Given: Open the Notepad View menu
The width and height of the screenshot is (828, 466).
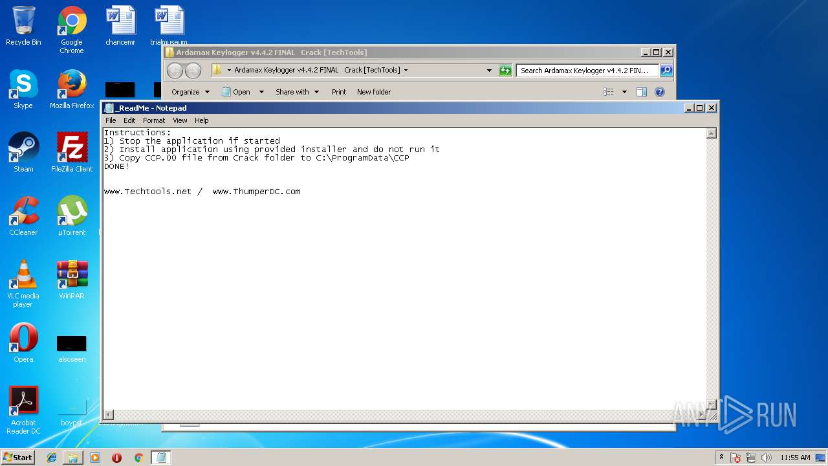Looking at the screenshot, I should [x=180, y=120].
